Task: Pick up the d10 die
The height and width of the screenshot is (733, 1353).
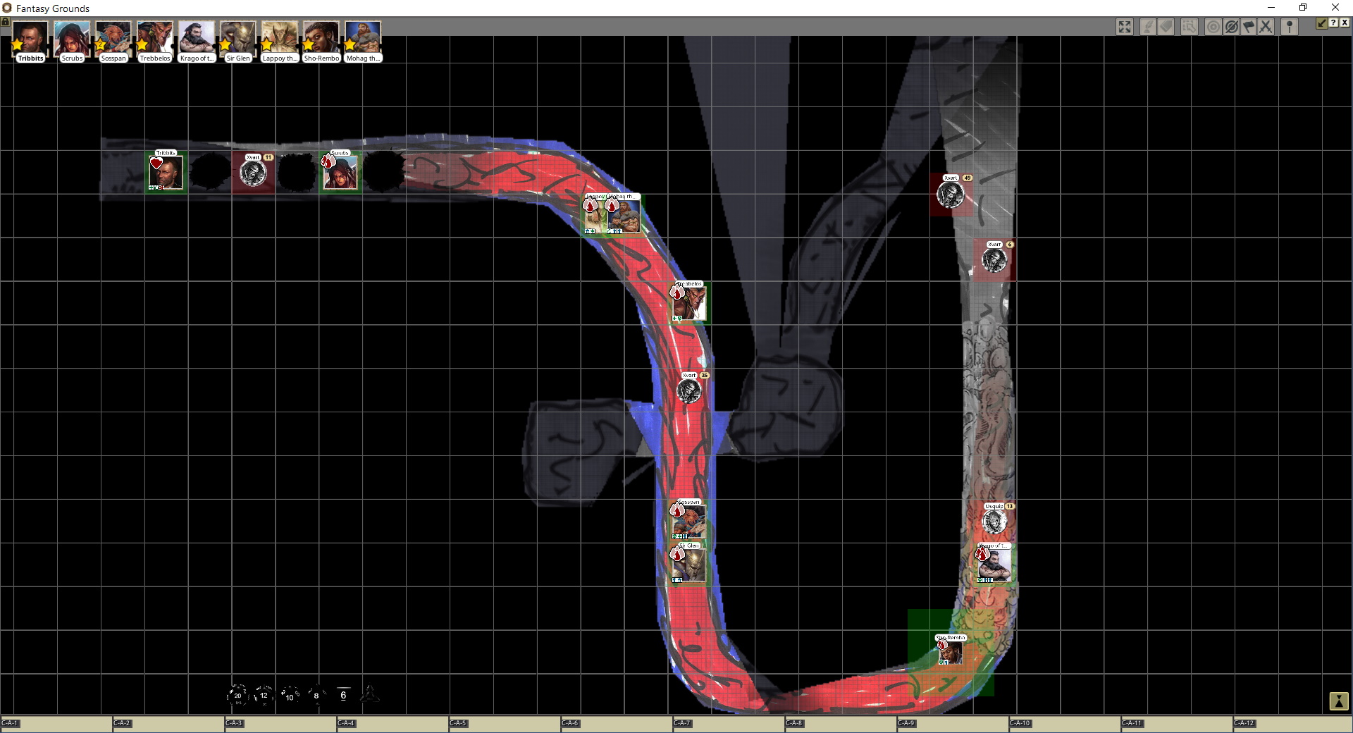Action: coord(290,696)
